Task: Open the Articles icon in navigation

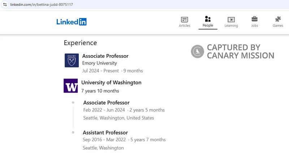Action: (184, 19)
